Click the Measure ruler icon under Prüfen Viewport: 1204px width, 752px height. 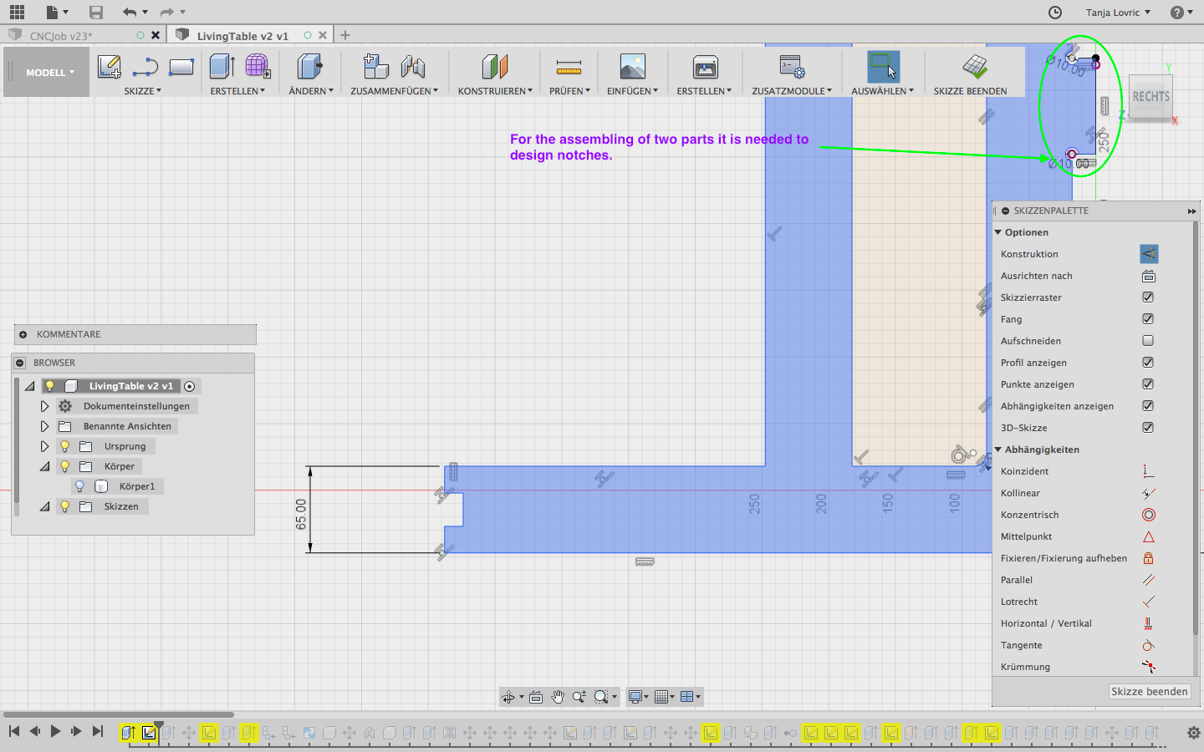pos(569,67)
